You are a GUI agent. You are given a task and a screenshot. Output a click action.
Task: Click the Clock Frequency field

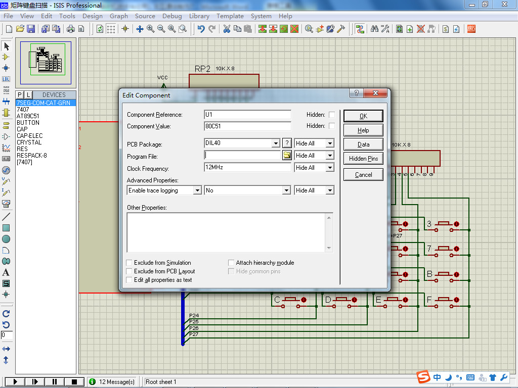247,167
